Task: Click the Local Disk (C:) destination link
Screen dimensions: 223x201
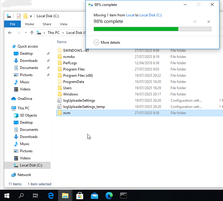Action: [x=151, y=15]
